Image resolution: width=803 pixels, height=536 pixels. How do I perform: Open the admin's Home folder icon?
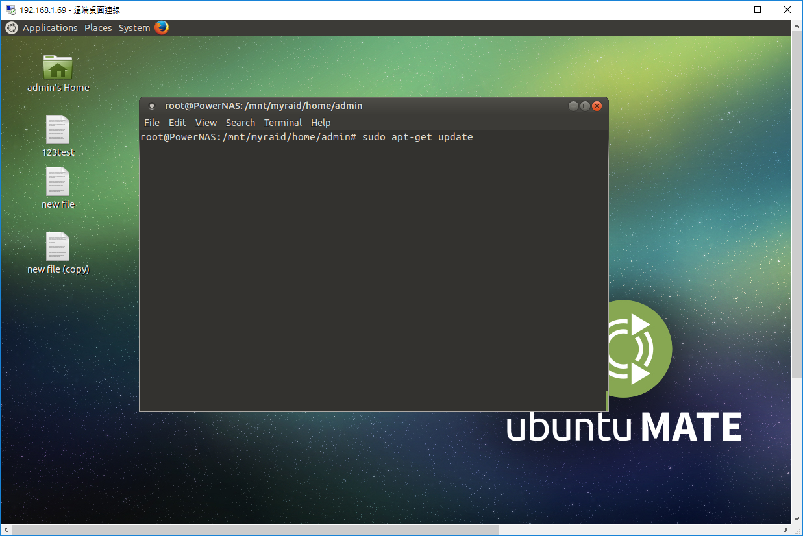[x=58, y=67]
